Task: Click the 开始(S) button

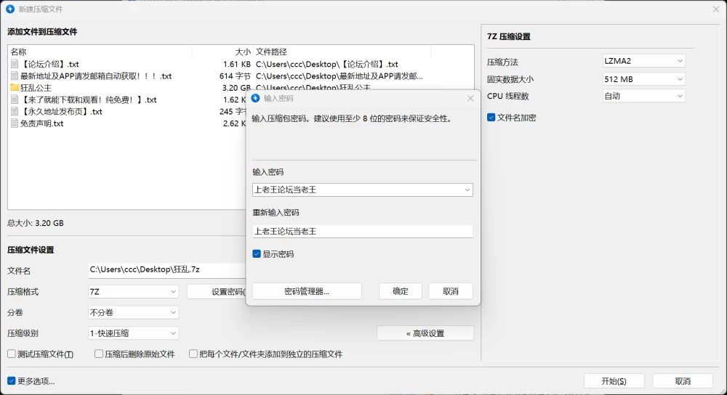Action: click(x=614, y=381)
